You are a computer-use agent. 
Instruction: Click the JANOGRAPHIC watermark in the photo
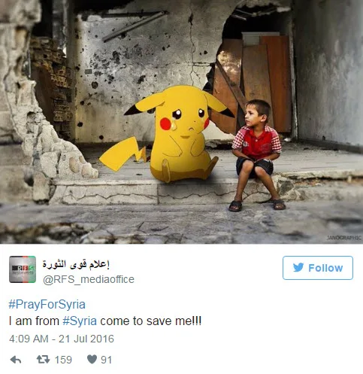(x=344, y=238)
